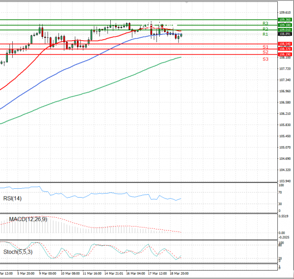This screenshot has height=279, width=294.
Task: Click the 17 Mar 12:00 time label
Action: tap(157, 274)
